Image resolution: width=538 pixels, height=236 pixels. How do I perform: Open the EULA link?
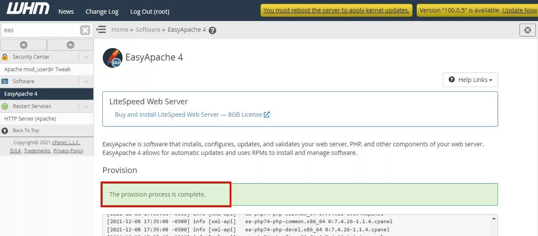15,151
